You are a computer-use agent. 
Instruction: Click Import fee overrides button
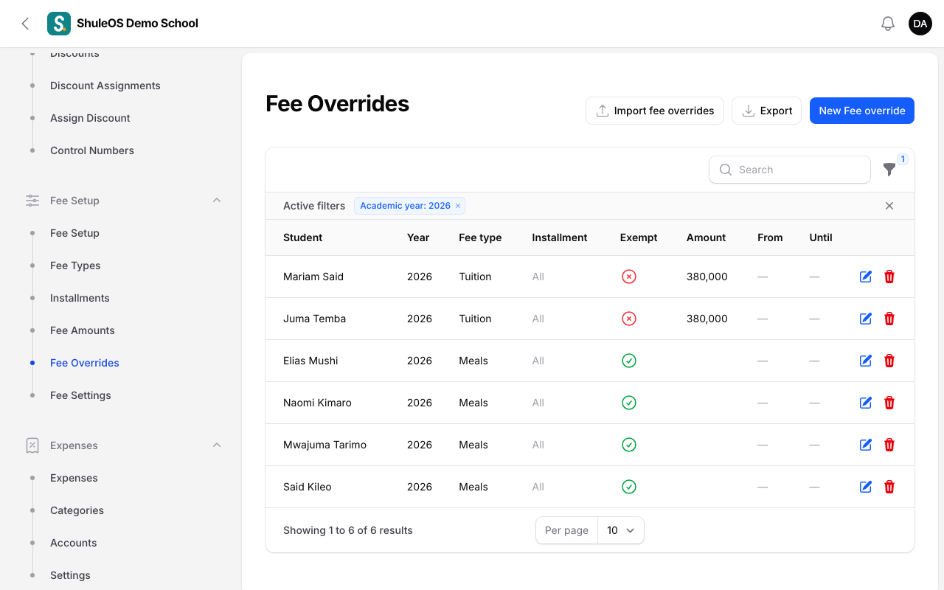[655, 111]
